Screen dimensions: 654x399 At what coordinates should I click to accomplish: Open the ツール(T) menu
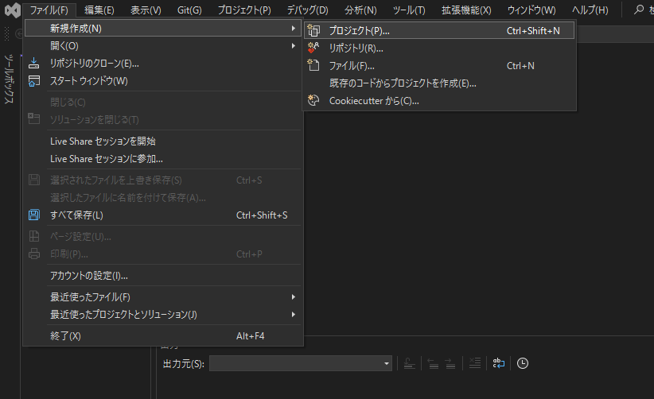coord(409,10)
